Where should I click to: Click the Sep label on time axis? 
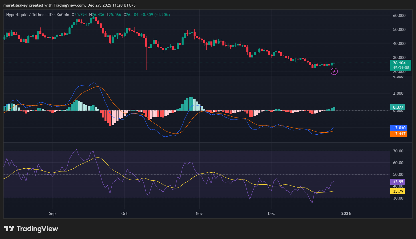tap(52, 214)
